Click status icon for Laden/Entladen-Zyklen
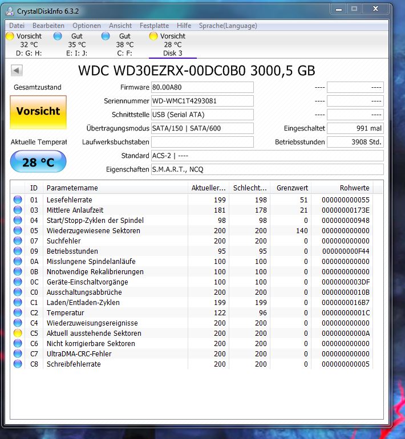The width and height of the screenshot is (405, 439). tap(18, 302)
